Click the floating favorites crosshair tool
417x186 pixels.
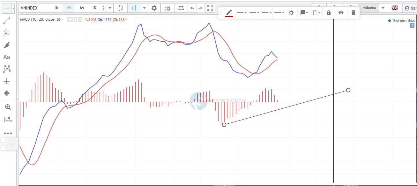(12, 144)
